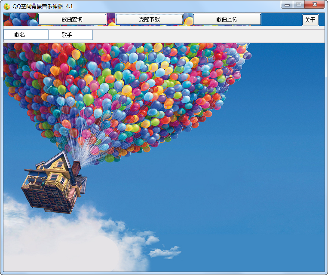Minimize the QQ空间背景音乐神器 window
This screenshot has width=328, height=275.
point(287,5)
